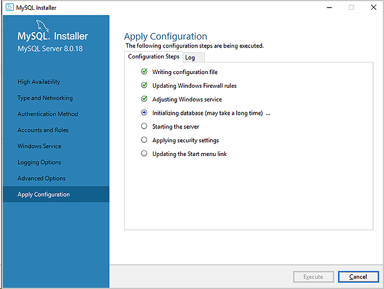The image size is (384, 289).
Task: Click 'Adjusting Windows service' step text
Action: coord(187,99)
